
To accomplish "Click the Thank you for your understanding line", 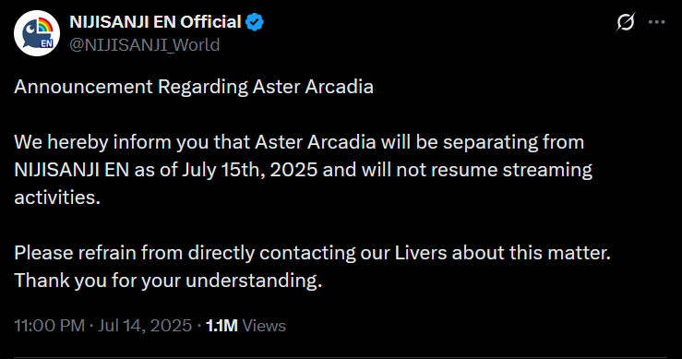I will 168,281.
